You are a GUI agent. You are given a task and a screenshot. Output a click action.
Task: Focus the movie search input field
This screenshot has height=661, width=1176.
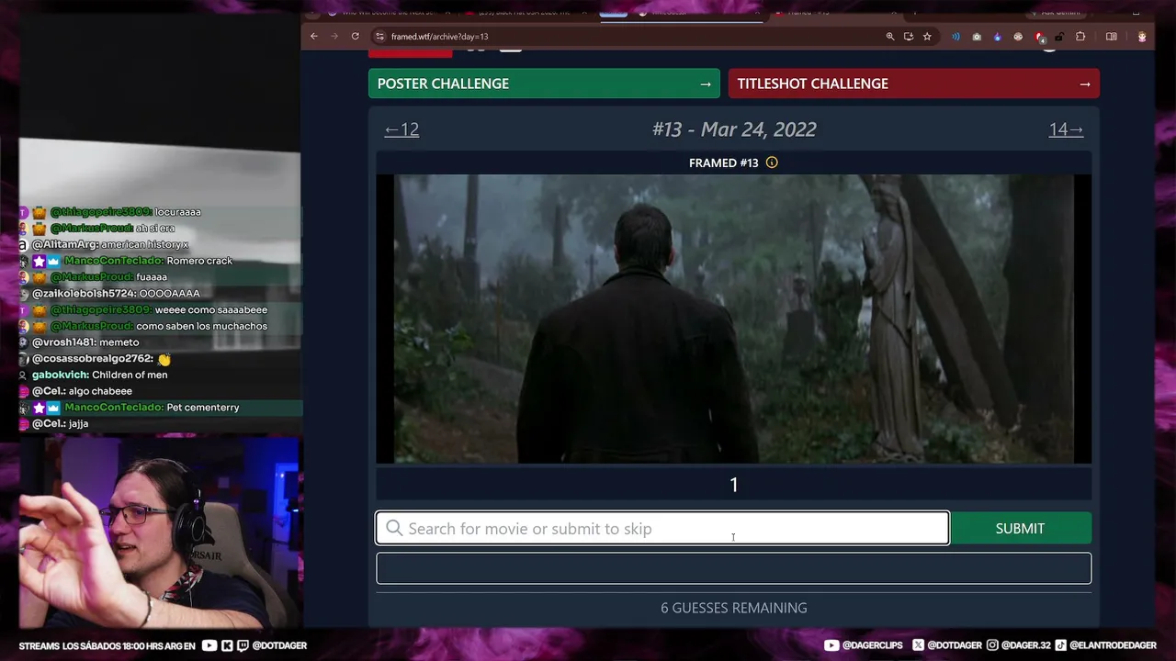pyautogui.click(x=662, y=528)
